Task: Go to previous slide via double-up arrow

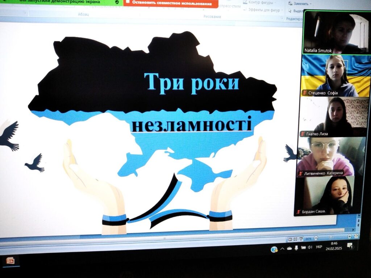Action: coord(358,220)
